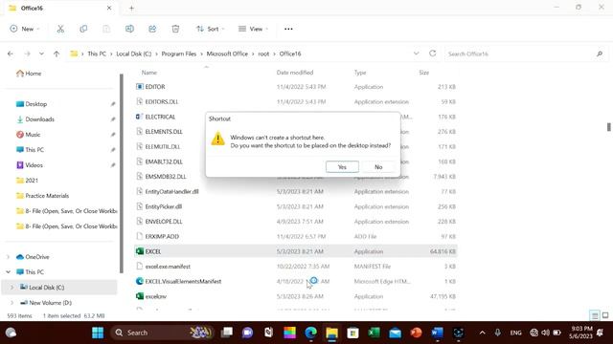Screen dimensions: 613x344
Task: Click Task View icon in taskbar
Action: coord(227,333)
